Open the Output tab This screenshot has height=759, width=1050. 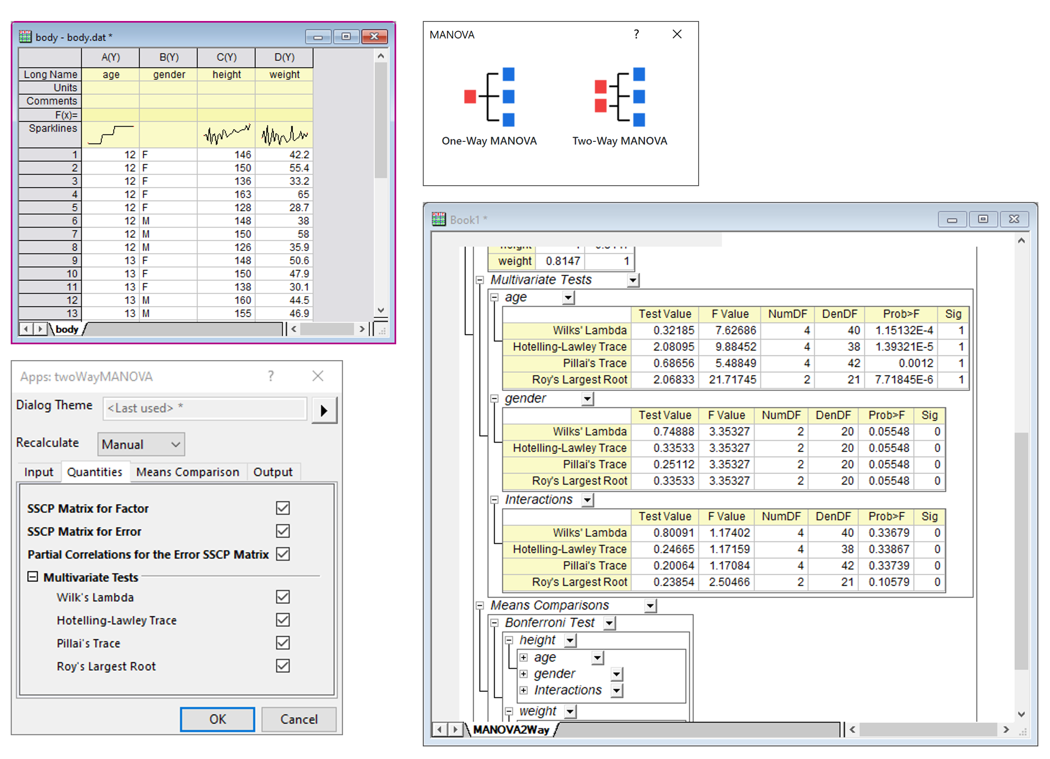[273, 472]
